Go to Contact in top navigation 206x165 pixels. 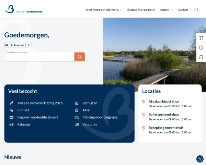click(183, 10)
